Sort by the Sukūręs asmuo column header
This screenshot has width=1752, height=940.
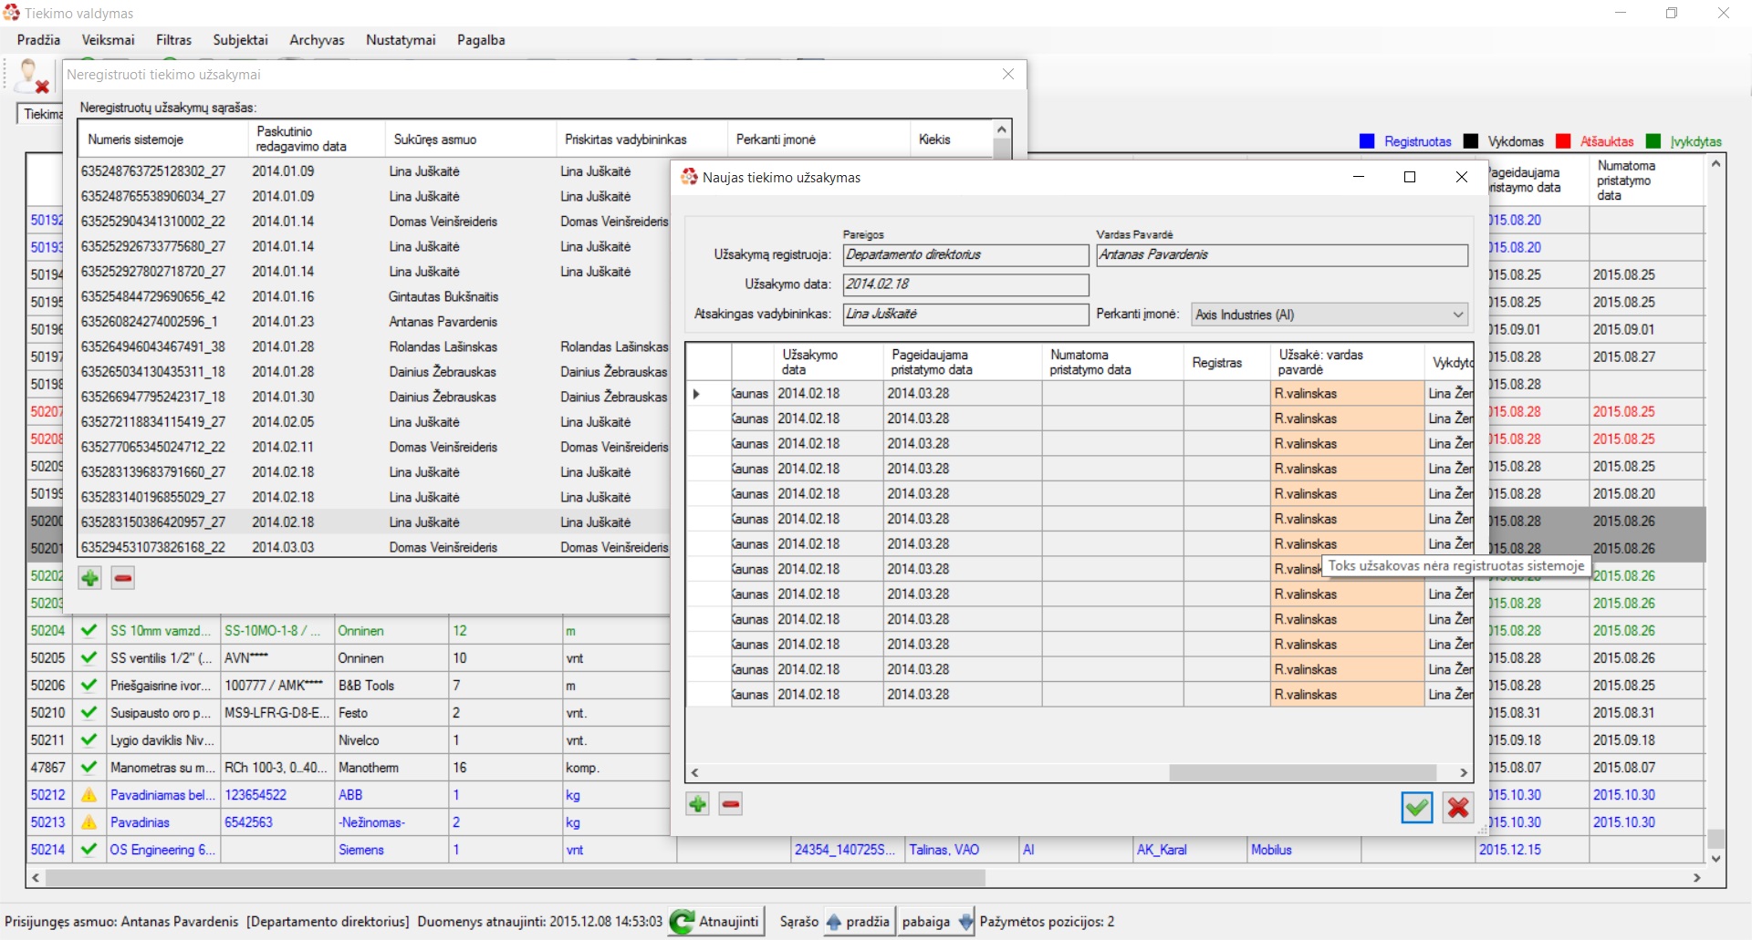pyautogui.click(x=470, y=139)
